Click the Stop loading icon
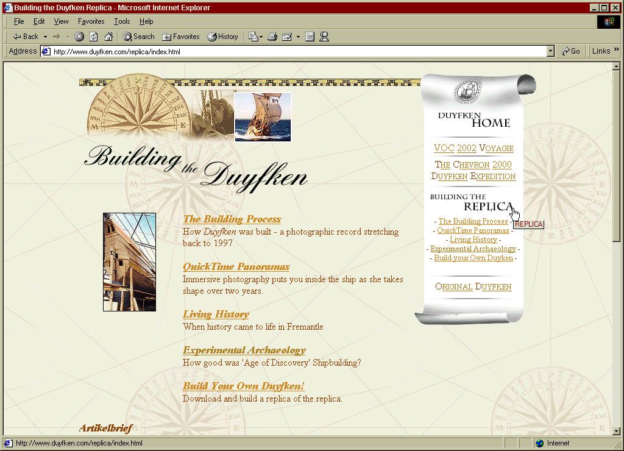This screenshot has height=451, width=624. coord(80,37)
